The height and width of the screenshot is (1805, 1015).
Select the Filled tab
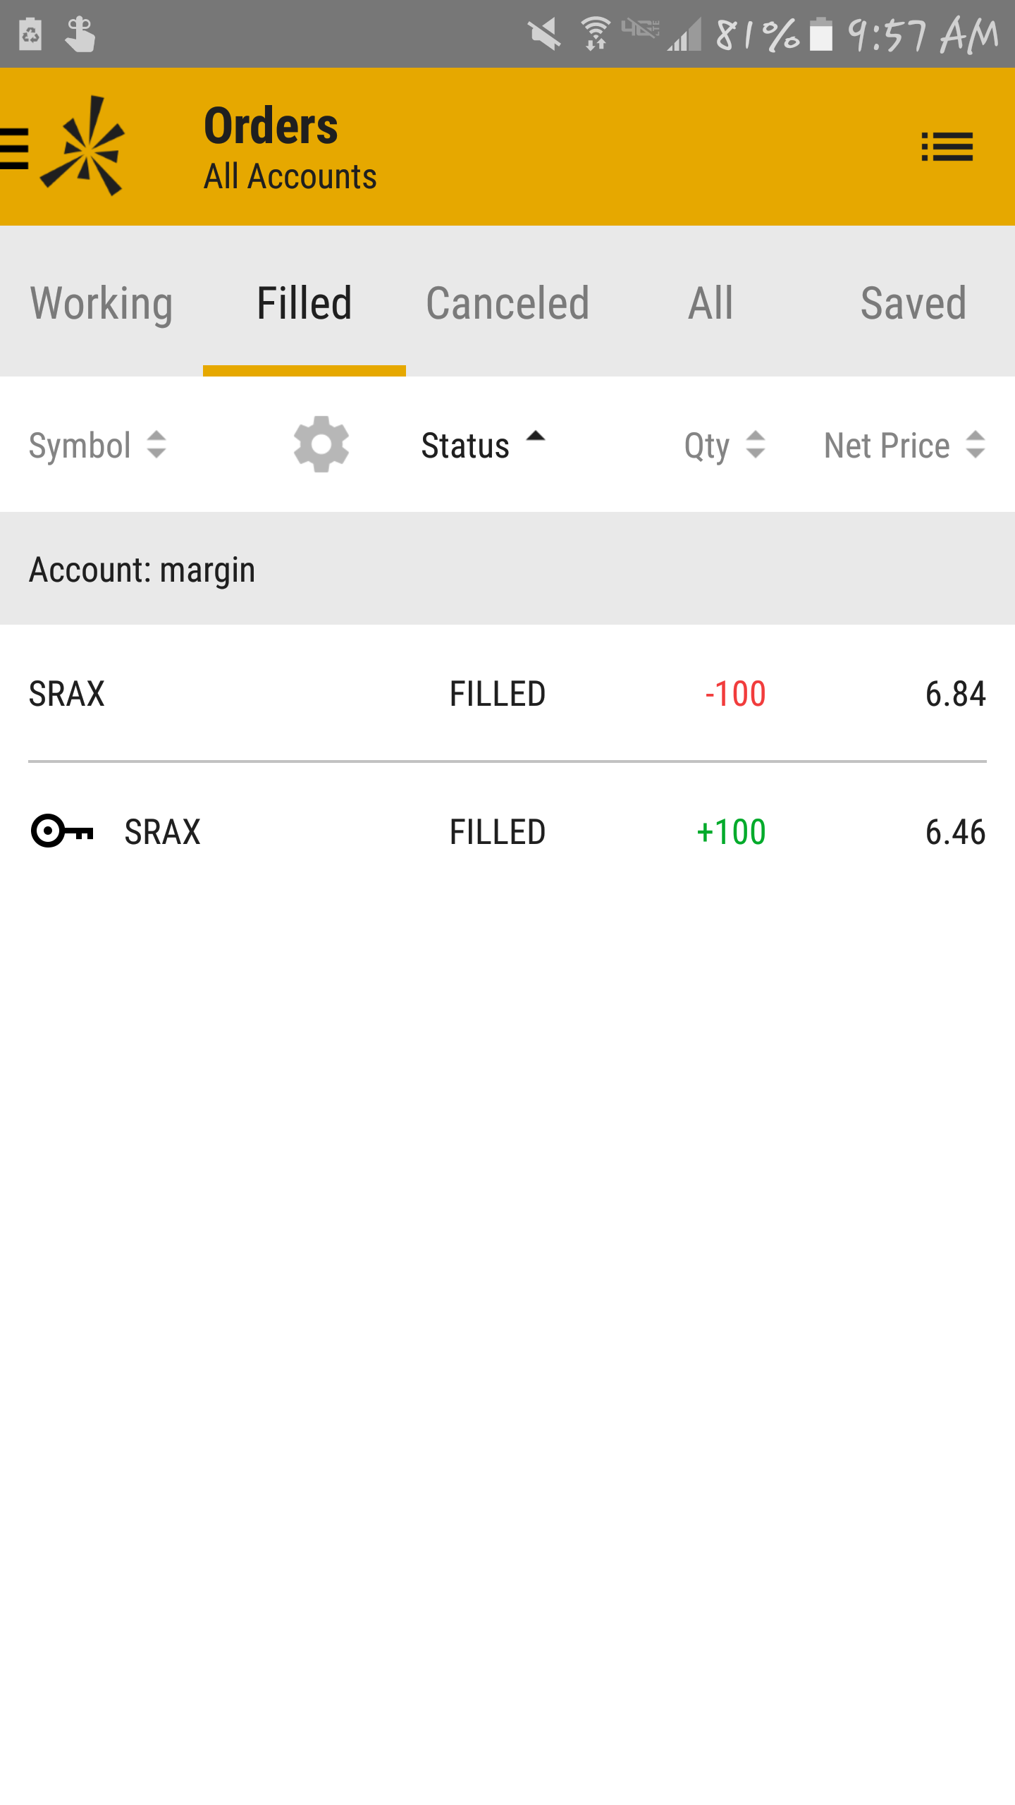tap(304, 303)
